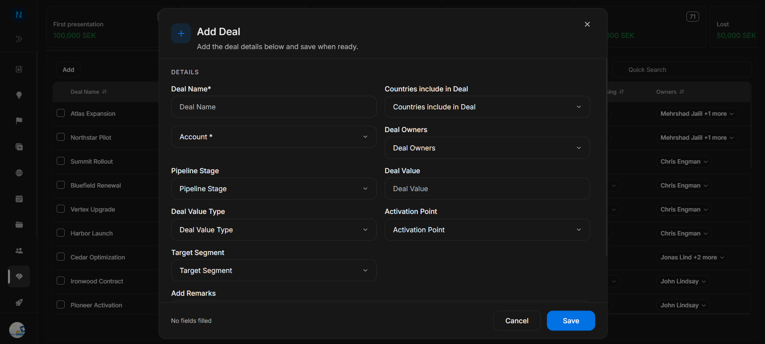765x344 pixels.
Task: Click the N logo in the sidebar
Action: [x=19, y=15]
